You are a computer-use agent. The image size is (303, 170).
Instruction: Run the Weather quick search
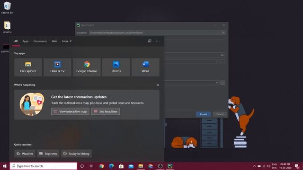coord(25,153)
